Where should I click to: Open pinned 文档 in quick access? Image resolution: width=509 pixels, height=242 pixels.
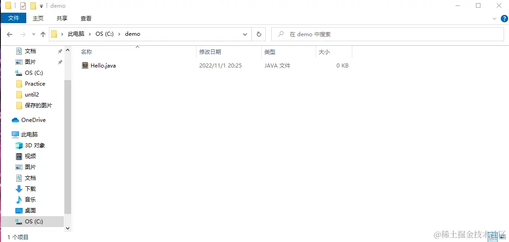pos(30,51)
